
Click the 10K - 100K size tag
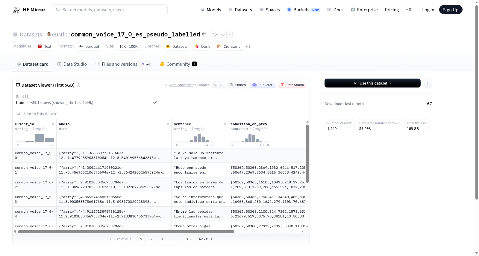click(x=128, y=46)
